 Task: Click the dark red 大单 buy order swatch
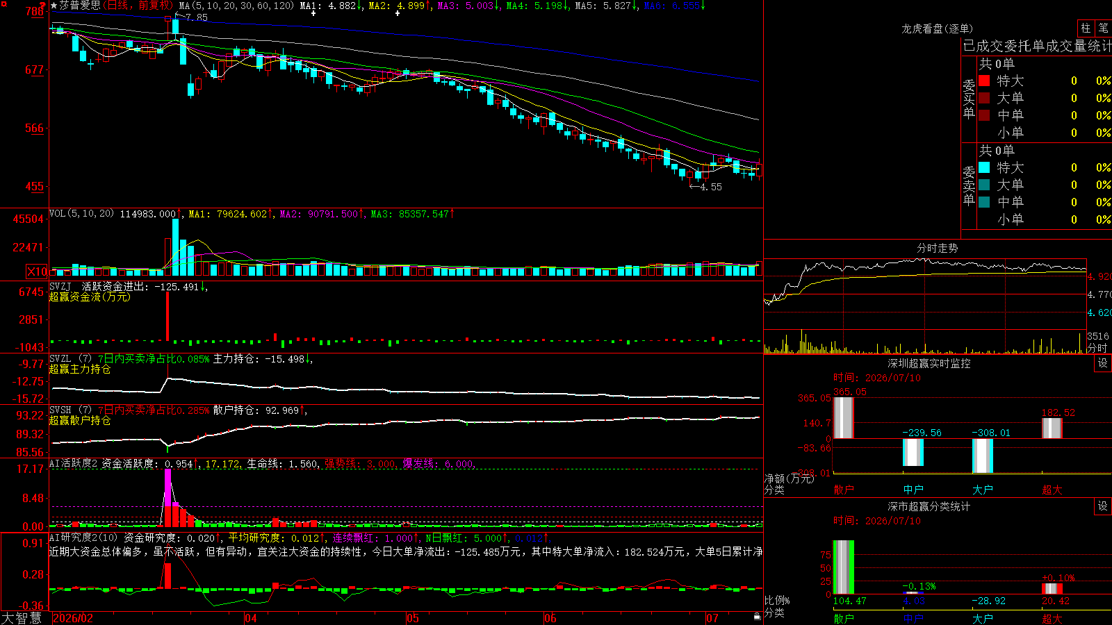tap(984, 98)
